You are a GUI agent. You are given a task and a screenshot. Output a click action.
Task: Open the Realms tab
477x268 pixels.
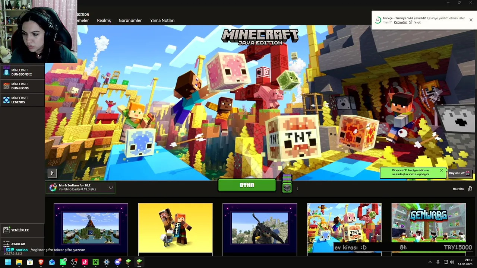(x=104, y=20)
